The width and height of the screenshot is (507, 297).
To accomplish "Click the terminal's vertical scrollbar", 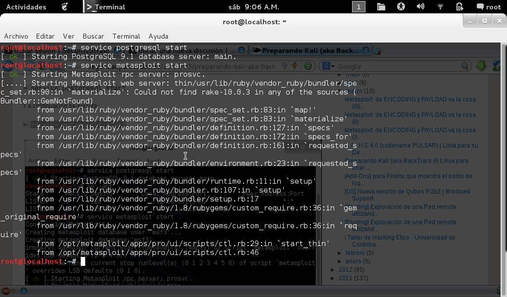I will pos(504,148).
